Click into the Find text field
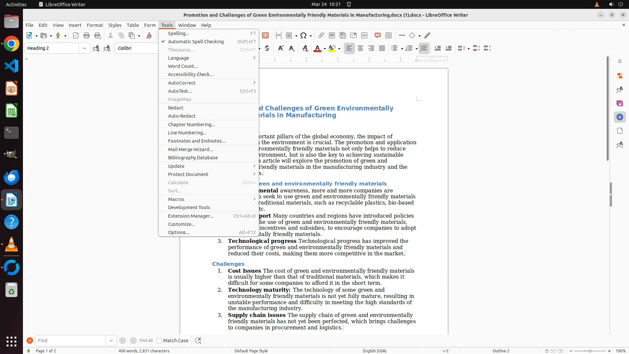The width and height of the screenshot is (629, 354). [x=70, y=341]
